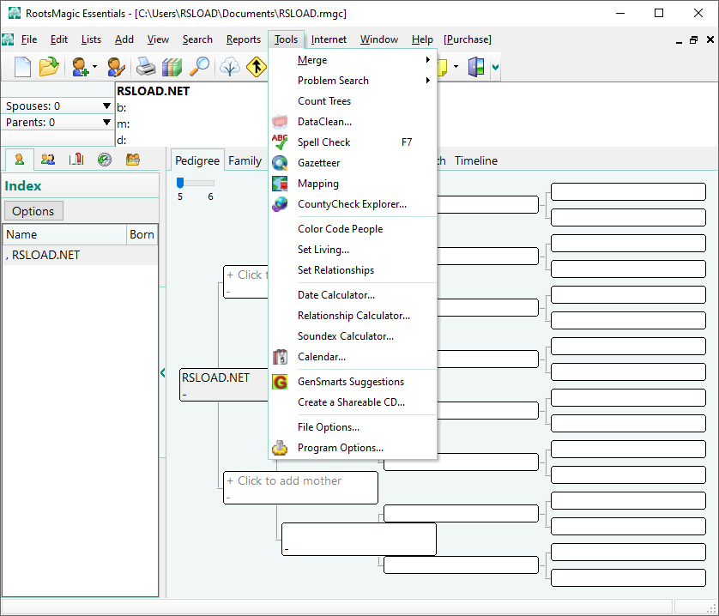Open the History side panel icon tab

[105, 160]
